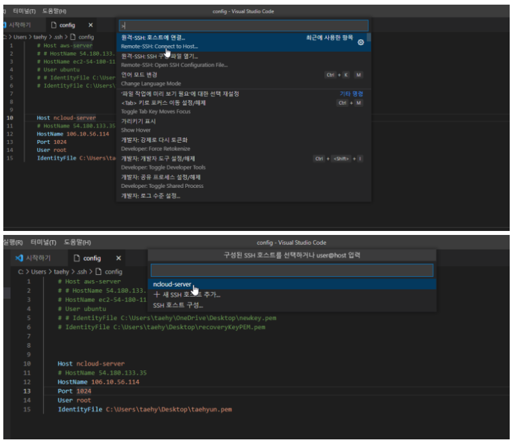The height and width of the screenshot is (446, 517).
Task: Click the file icon on the bottom window's config tab
Action: click(76, 258)
